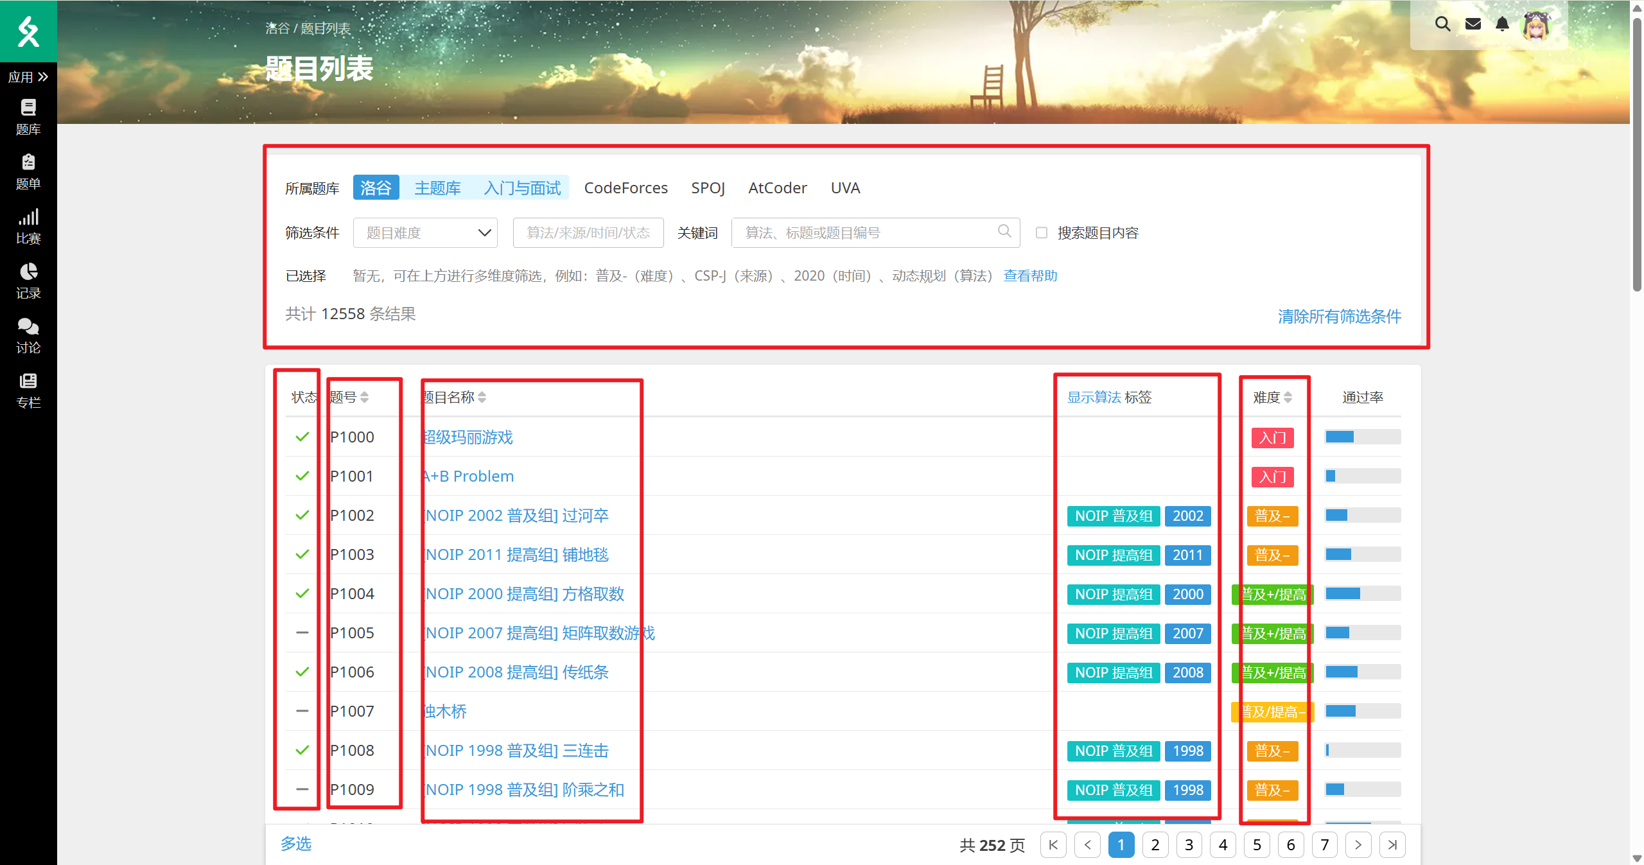Image resolution: width=1644 pixels, height=865 pixels.
Task: Go to page 3 in pagination
Action: coord(1189,845)
